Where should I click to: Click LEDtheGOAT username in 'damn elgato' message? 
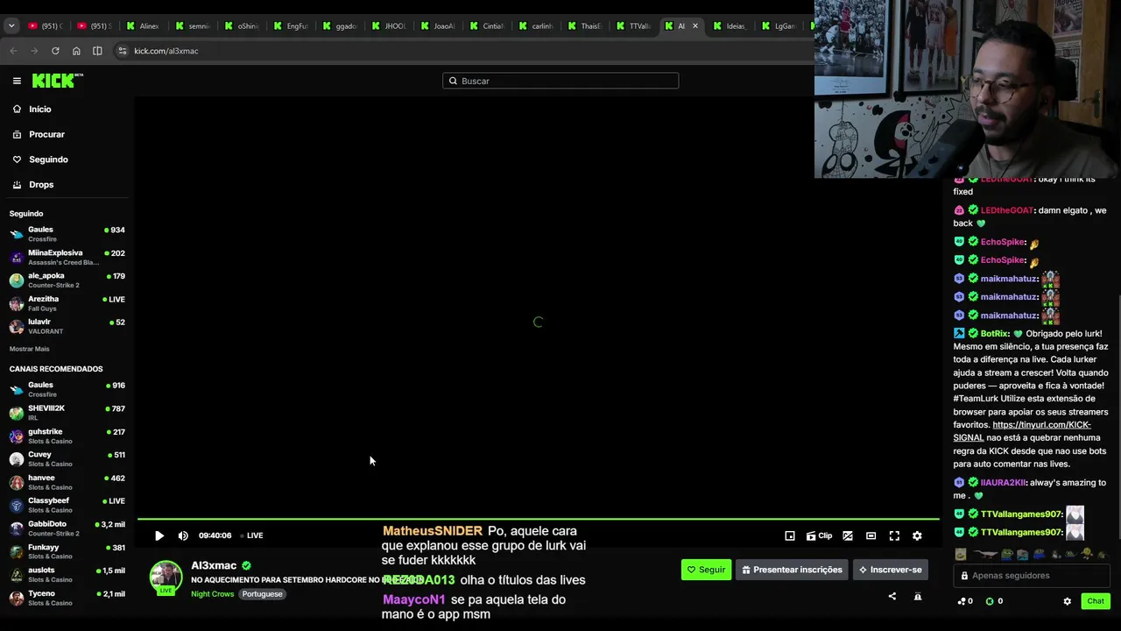tap(1007, 210)
